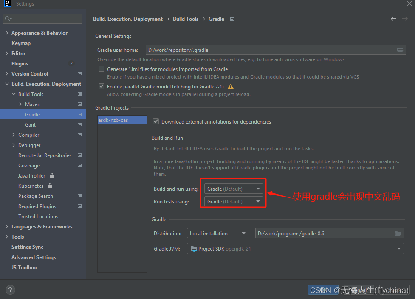Click the IntelliJ IDEA logo in title bar
The image size is (415, 299).
[7, 3]
